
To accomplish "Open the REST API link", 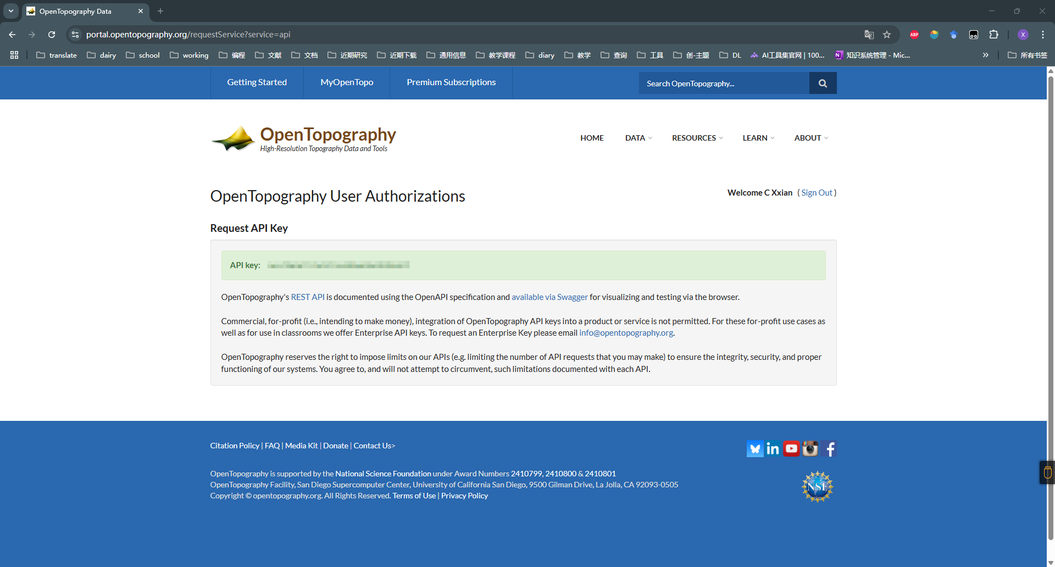I will pos(308,297).
